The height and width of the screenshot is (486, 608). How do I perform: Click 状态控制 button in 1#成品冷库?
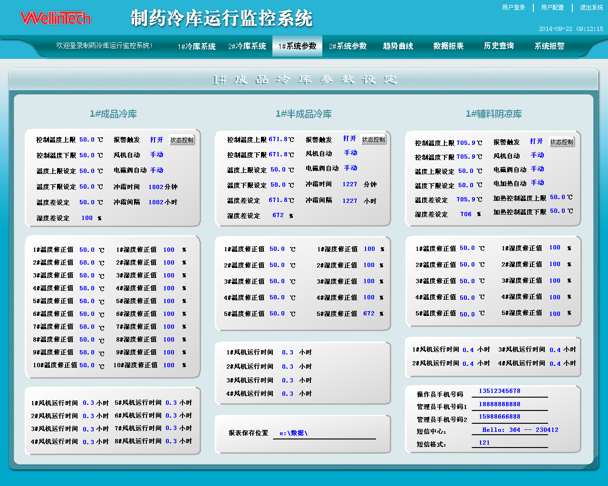tap(182, 140)
